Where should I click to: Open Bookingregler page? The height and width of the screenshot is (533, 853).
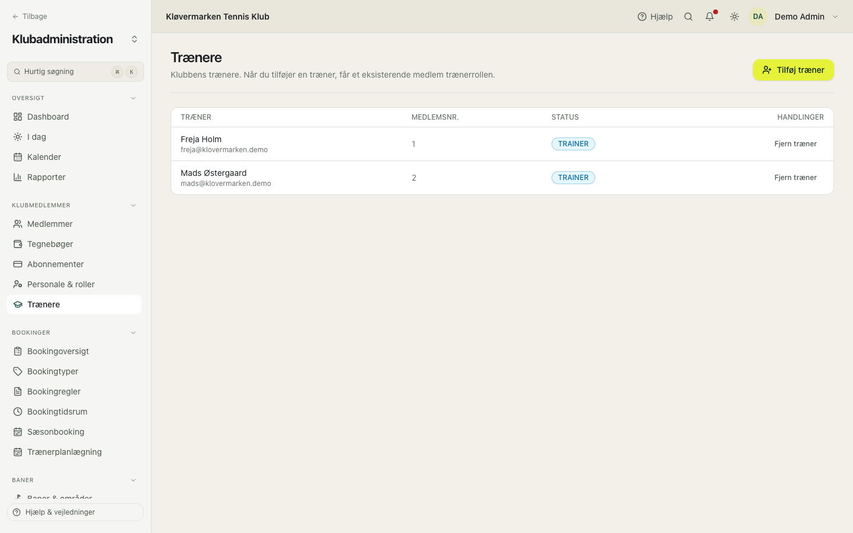tap(74, 391)
